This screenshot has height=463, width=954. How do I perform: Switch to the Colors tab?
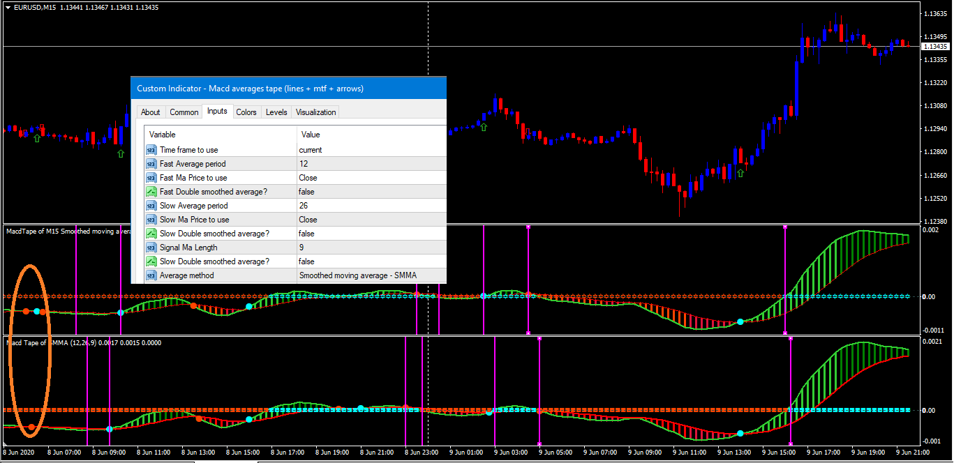246,112
